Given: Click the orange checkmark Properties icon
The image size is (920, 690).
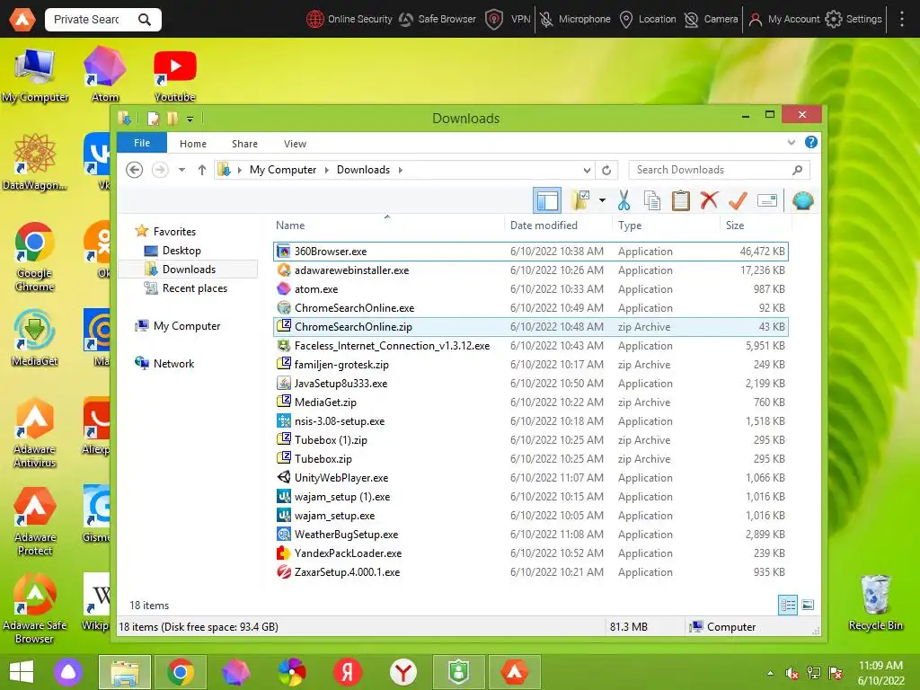Looking at the screenshot, I should (x=738, y=200).
